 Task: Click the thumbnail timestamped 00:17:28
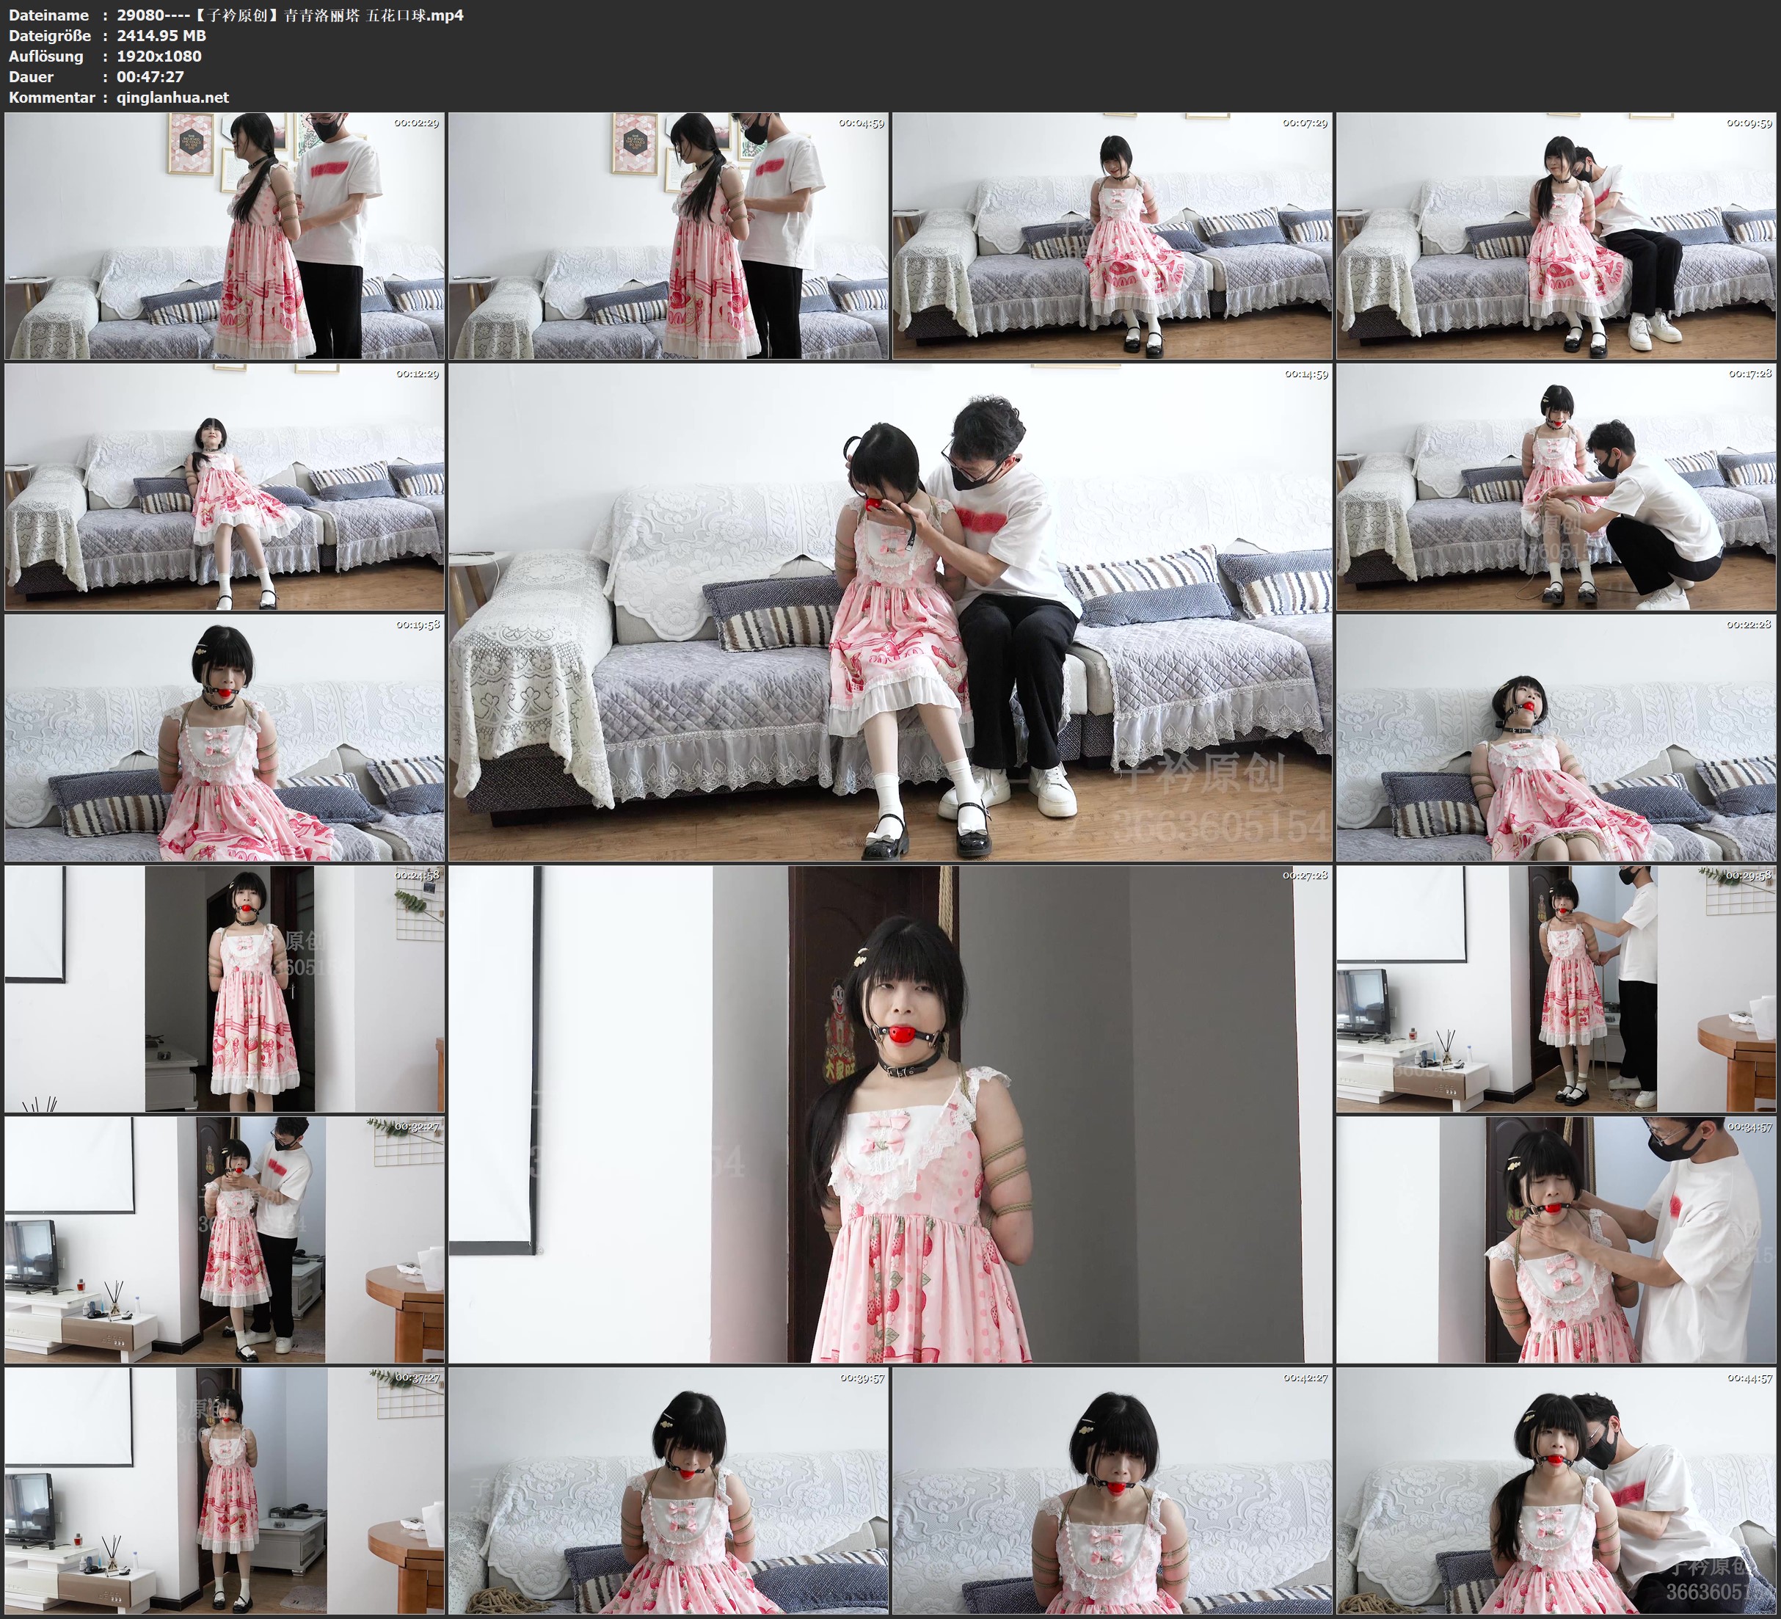(x=1556, y=486)
